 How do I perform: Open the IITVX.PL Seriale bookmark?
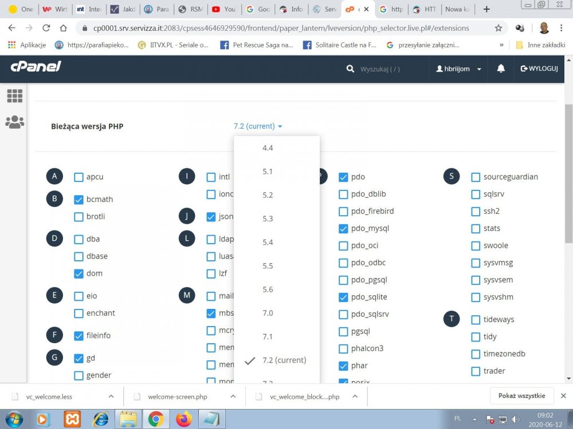[x=173, y=45]
